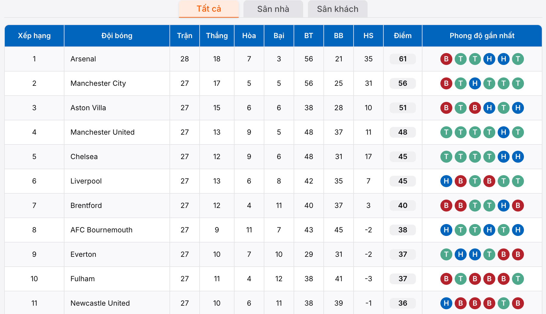Click the Phong độ gần nhất header
The image size is (546, 314).
pyautogui.click(x=482, y=36)
